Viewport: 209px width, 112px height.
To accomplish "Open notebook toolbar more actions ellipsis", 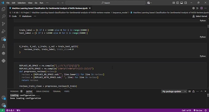I will coord(35,16).
